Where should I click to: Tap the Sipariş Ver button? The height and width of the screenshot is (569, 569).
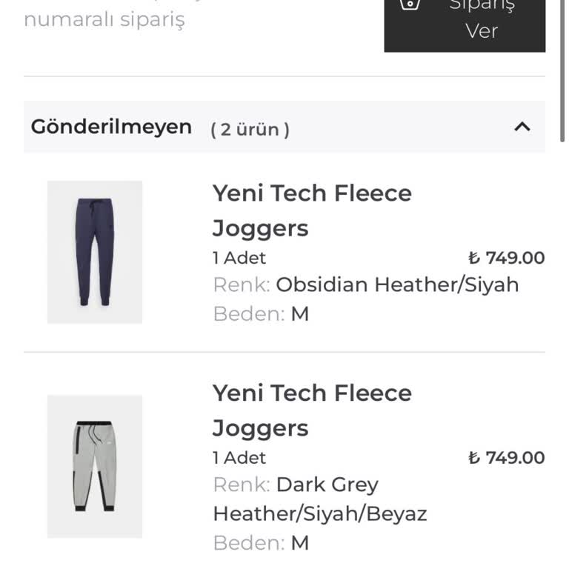tap(465, 25)
